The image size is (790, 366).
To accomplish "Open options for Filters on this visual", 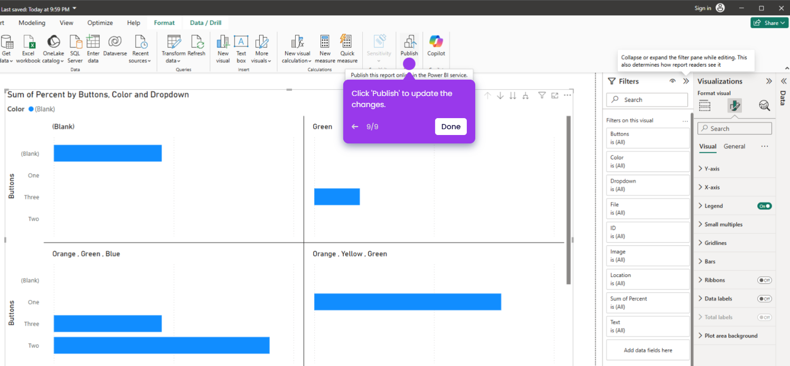I will [x=685, y=121].
